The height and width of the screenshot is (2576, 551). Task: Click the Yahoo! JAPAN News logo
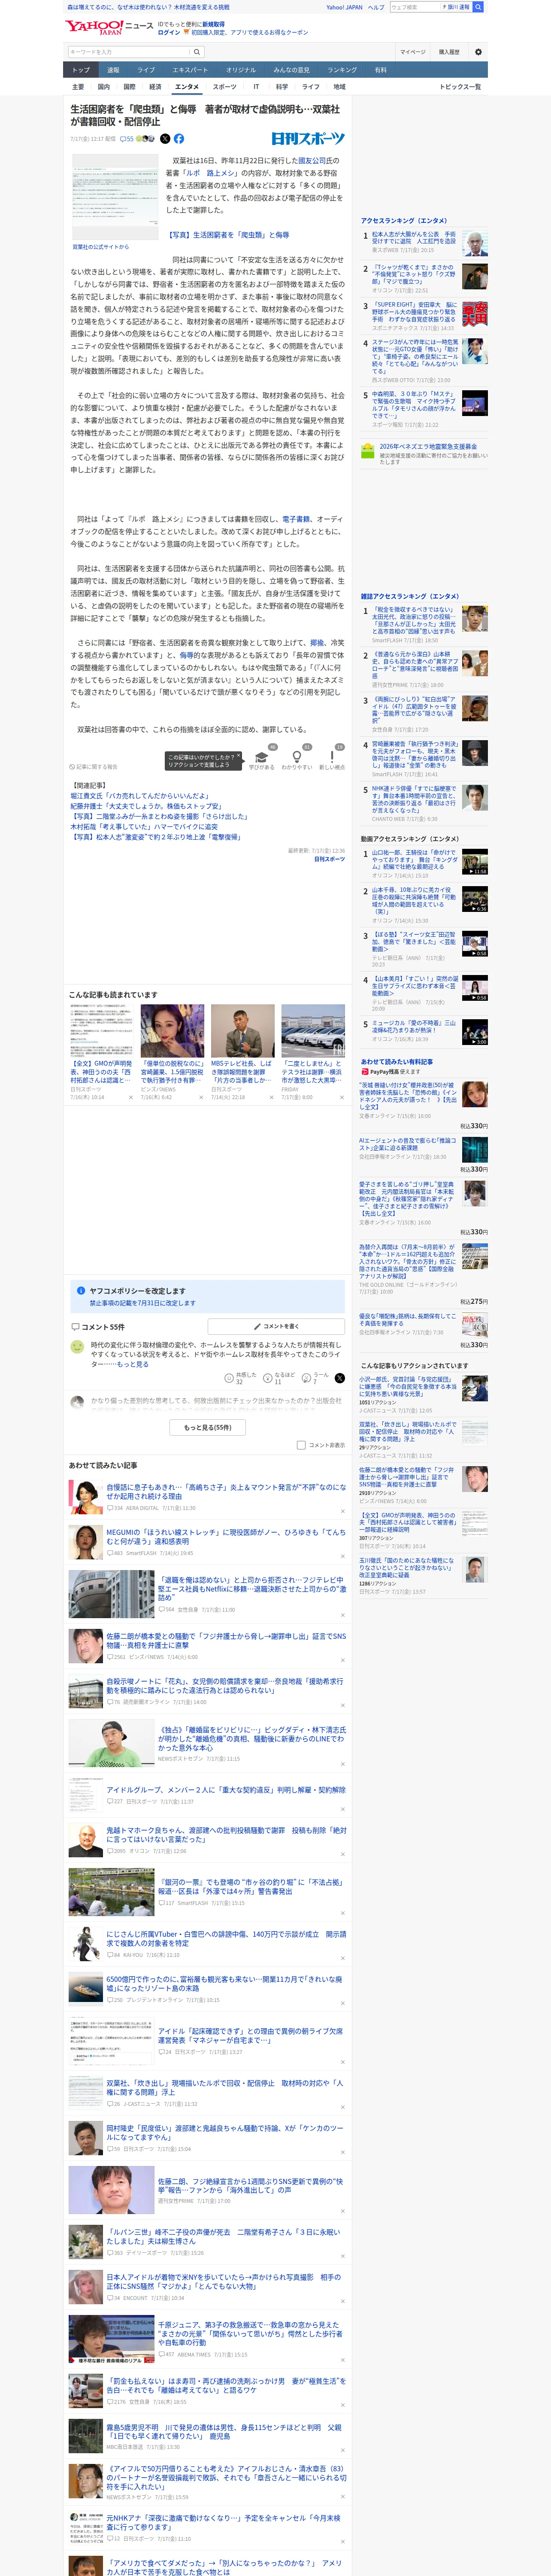point(109,27)
